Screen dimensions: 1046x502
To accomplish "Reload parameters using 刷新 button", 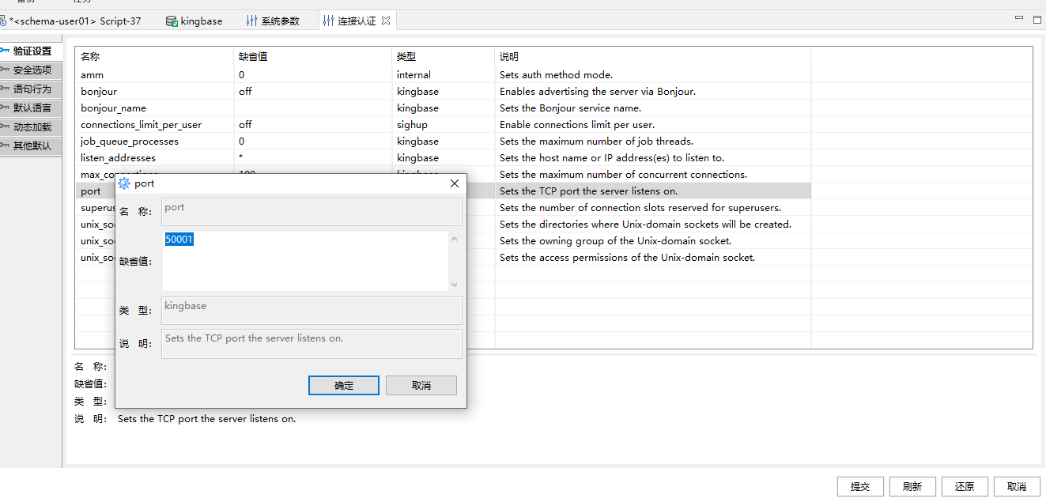I will [x=912, y=487].
